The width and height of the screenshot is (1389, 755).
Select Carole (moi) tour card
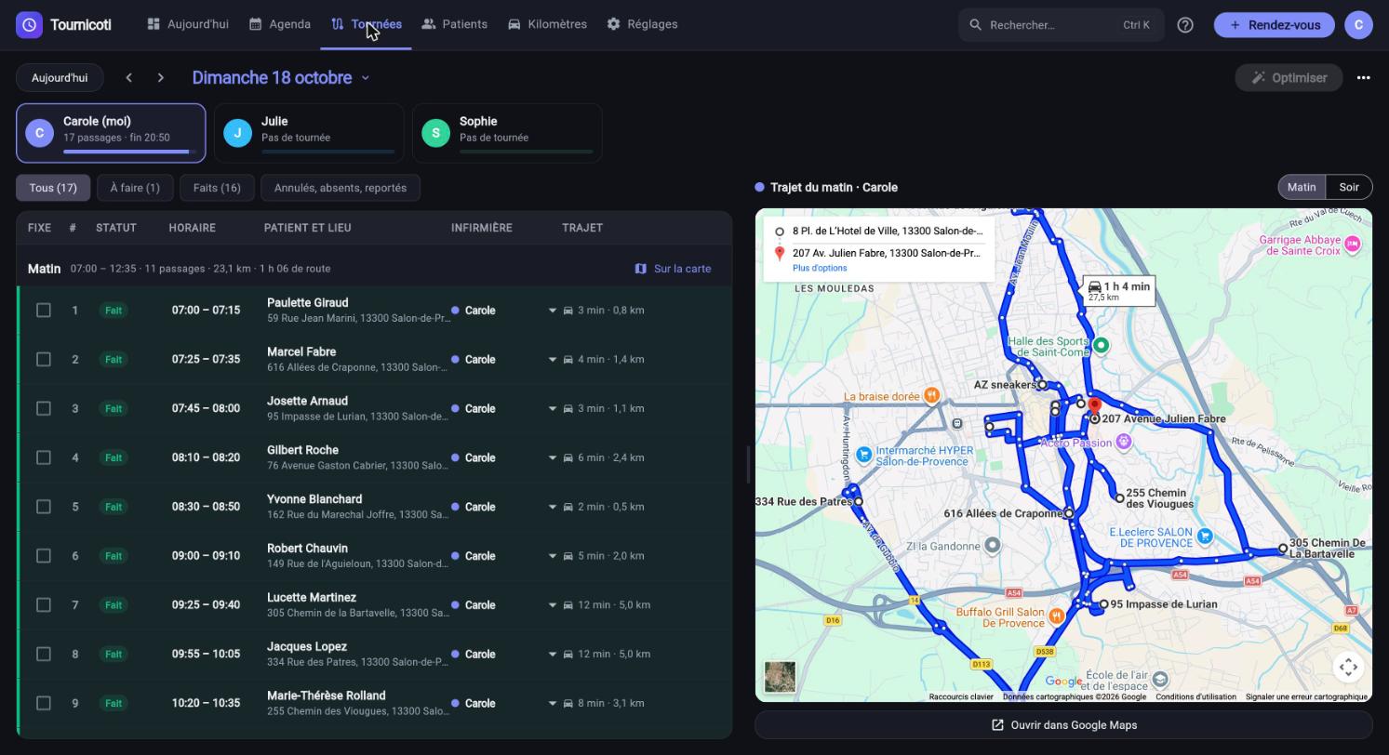111,133
